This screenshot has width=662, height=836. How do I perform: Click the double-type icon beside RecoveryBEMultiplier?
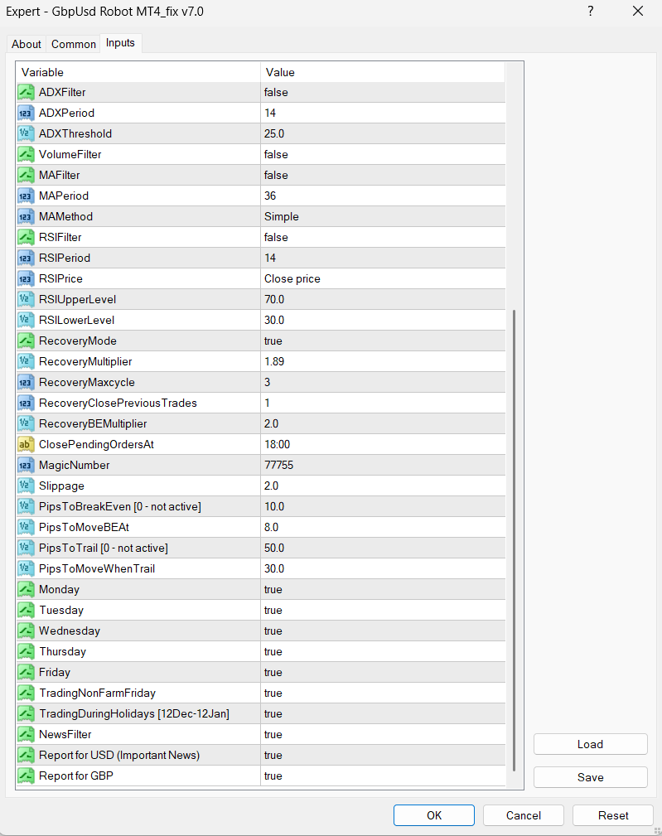[x=26, y=424]
